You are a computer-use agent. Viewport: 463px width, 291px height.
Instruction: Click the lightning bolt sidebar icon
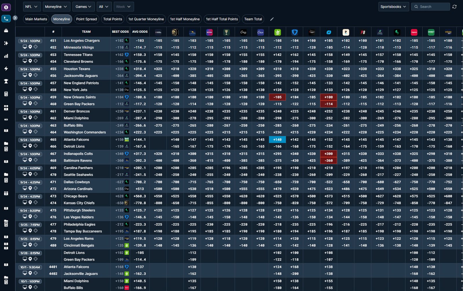(x=6, y=69)
